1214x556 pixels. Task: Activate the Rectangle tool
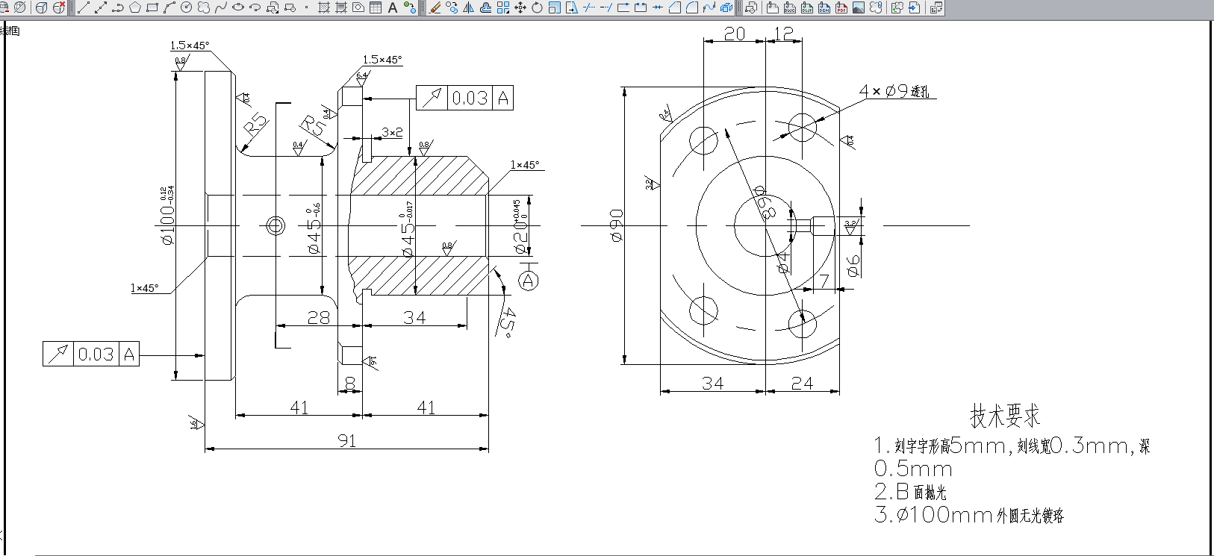point(152,7)
